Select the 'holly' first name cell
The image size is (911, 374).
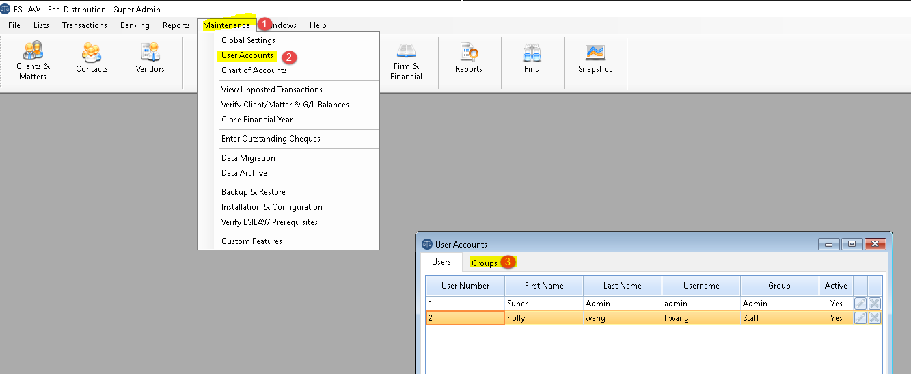544,318
